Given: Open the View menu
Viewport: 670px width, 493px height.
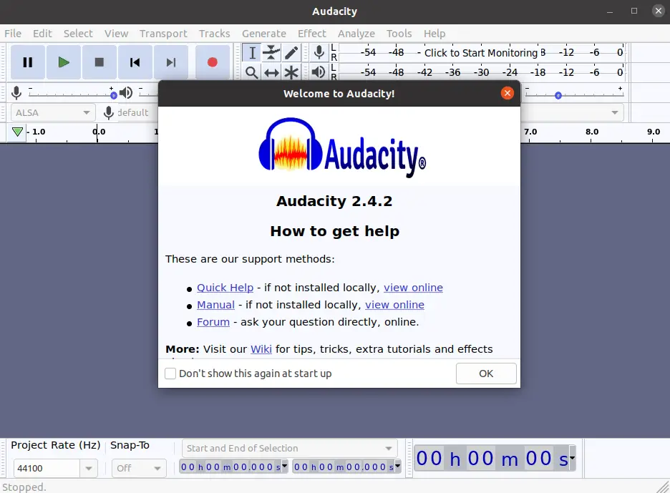Looking at the screenshot, I should (116, 34).
